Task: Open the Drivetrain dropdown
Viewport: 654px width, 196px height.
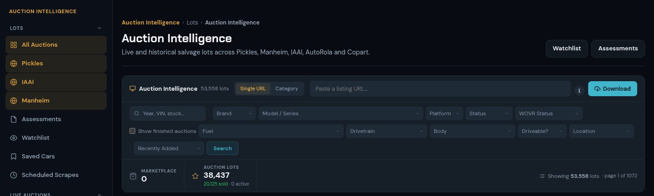Action: point(386,131)
